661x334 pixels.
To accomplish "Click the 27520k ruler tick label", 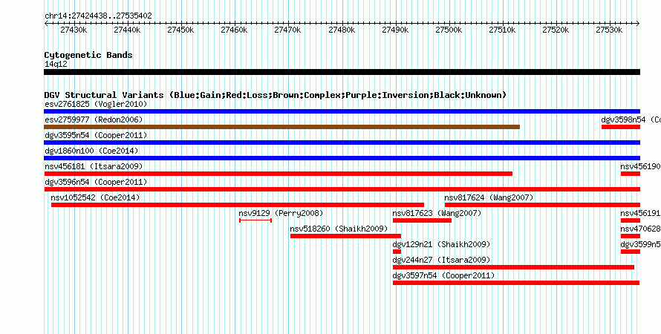I will pyautogui.click(x=556, y=30).
